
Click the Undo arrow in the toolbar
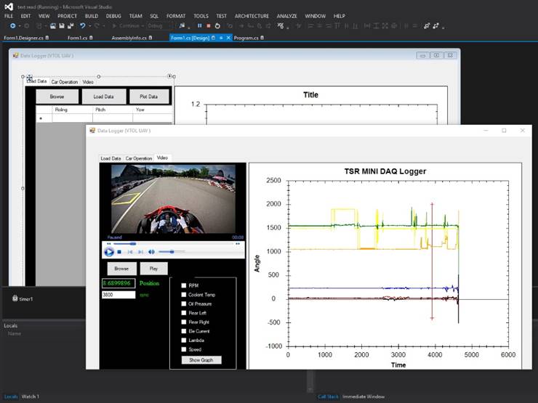coord(82,25)
